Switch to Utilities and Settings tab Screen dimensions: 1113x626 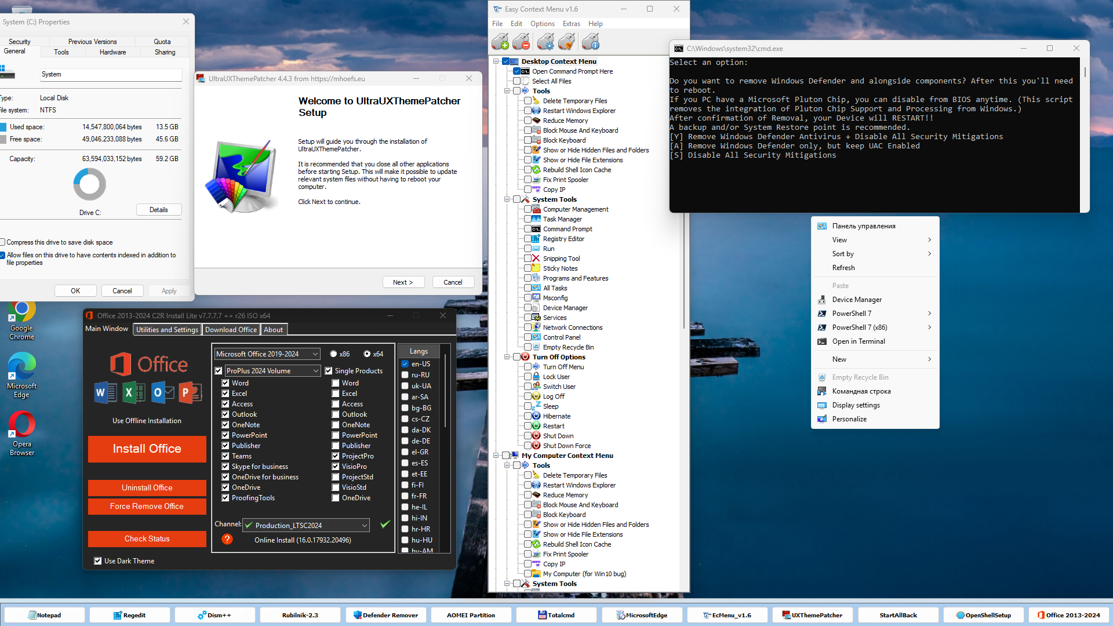coord(167,330)
